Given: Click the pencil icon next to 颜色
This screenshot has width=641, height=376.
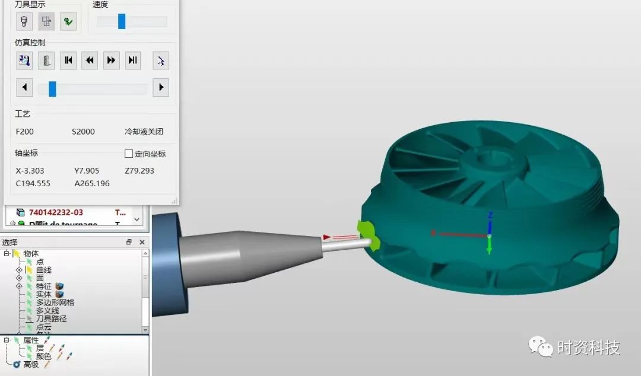Looking at the screenshot, I should 60,356.
